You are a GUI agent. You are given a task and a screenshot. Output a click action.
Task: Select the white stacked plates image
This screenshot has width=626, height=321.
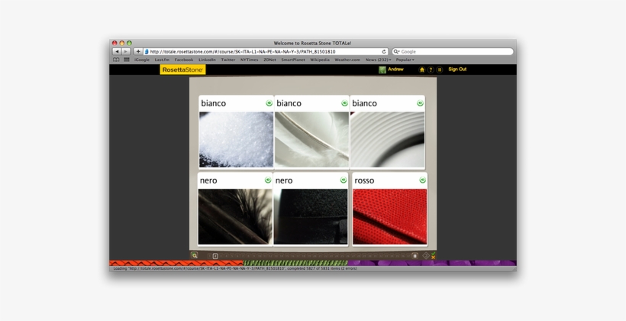[387, 140]
